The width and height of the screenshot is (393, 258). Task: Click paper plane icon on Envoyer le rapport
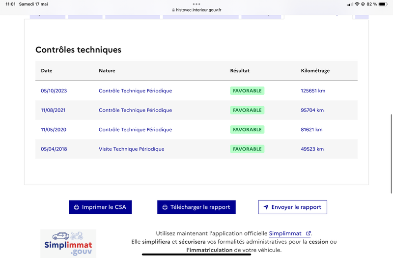(x=266, y=207)
